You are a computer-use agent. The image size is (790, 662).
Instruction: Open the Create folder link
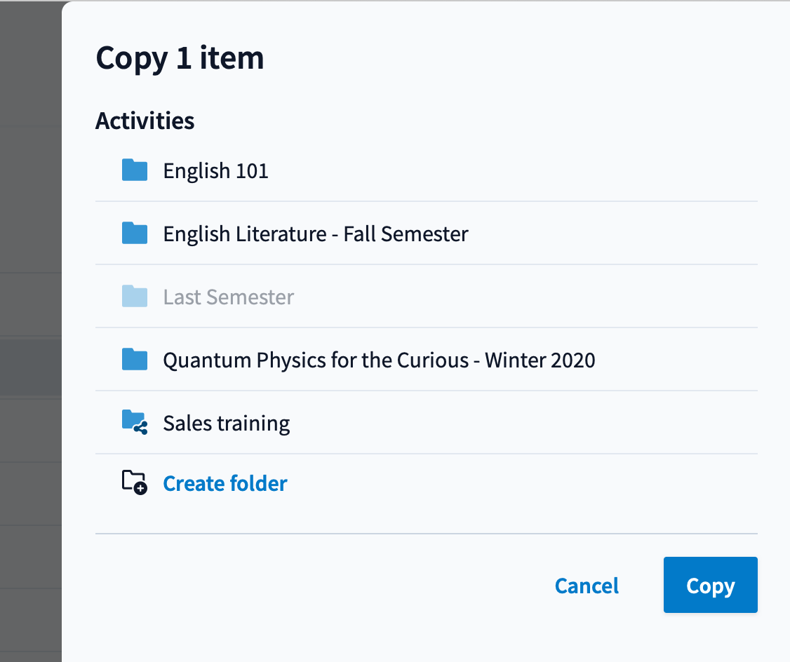pyautogui.click(x=225, y=484)
